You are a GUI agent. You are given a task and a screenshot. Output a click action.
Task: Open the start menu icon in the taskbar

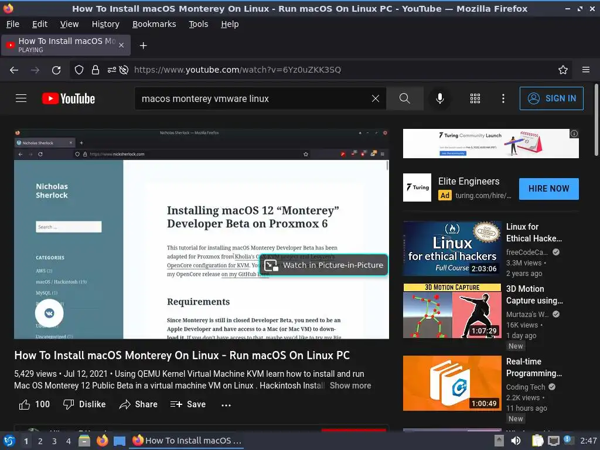[x=9, y=441]
